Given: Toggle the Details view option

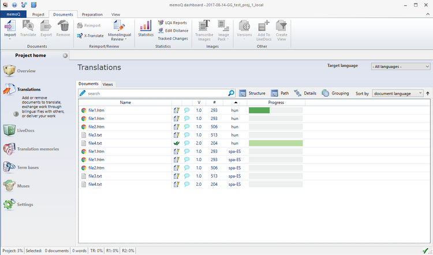Looking at the screenshot, I should [x=305, y=93].
